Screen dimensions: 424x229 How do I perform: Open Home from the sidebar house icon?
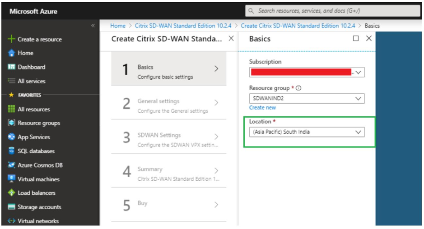[11, 53]
